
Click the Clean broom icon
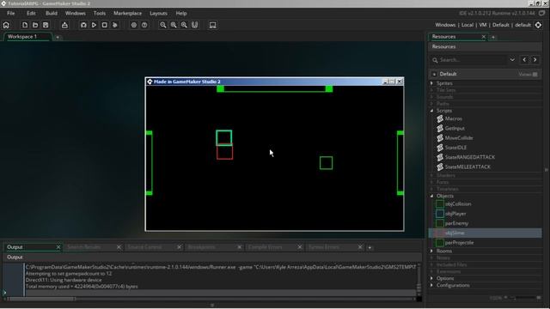point(115,25)
